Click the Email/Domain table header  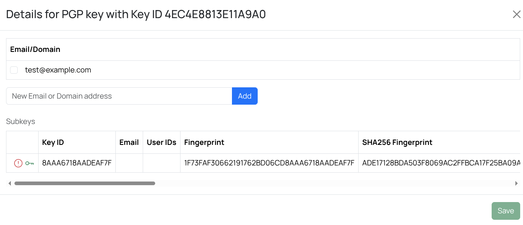click(35, 50)
